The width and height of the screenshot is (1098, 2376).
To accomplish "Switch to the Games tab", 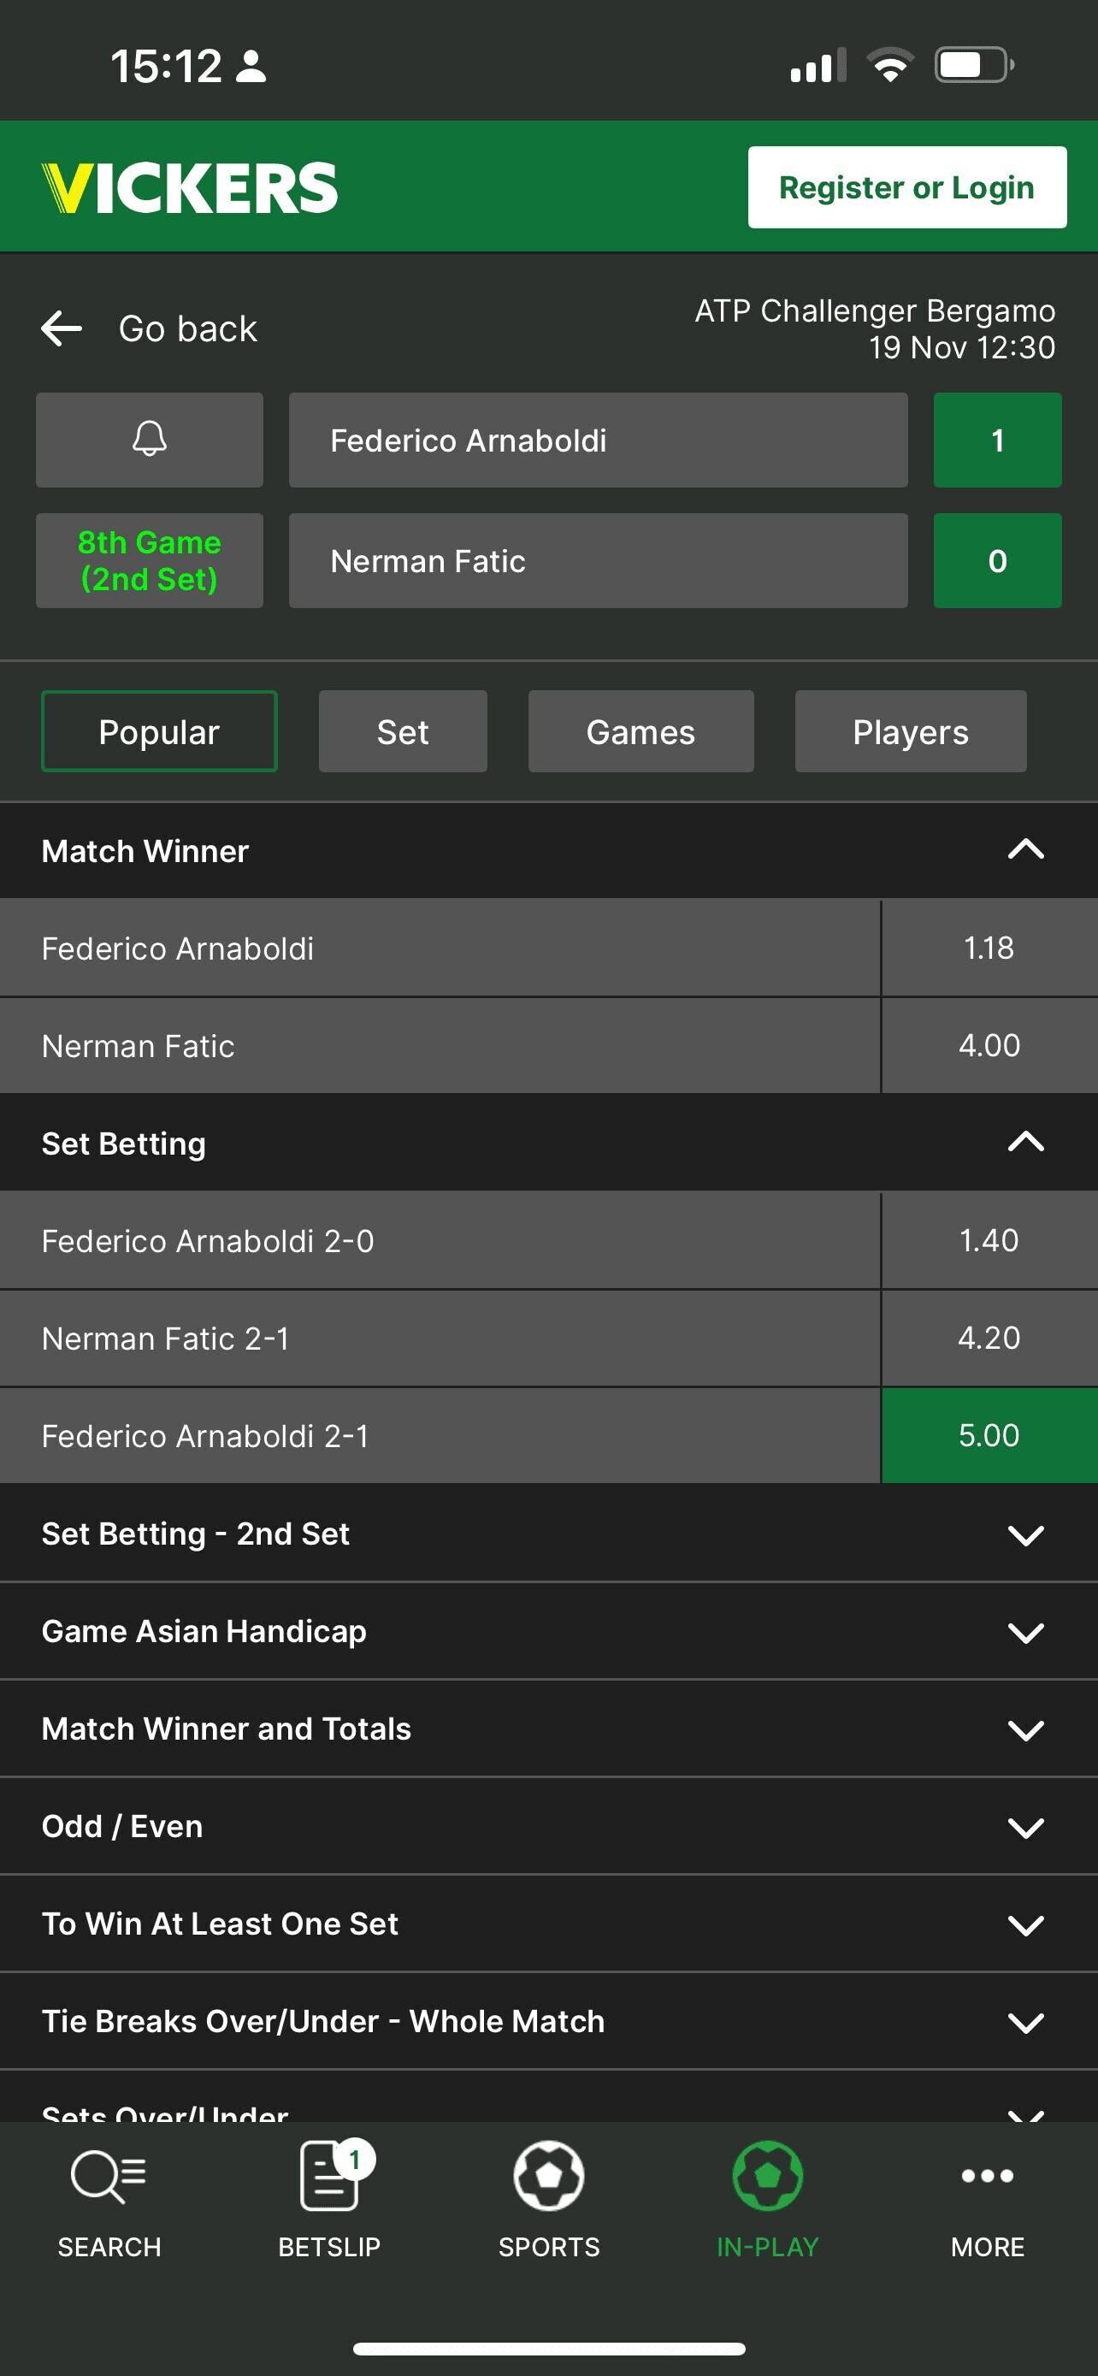I will (640, 731).
